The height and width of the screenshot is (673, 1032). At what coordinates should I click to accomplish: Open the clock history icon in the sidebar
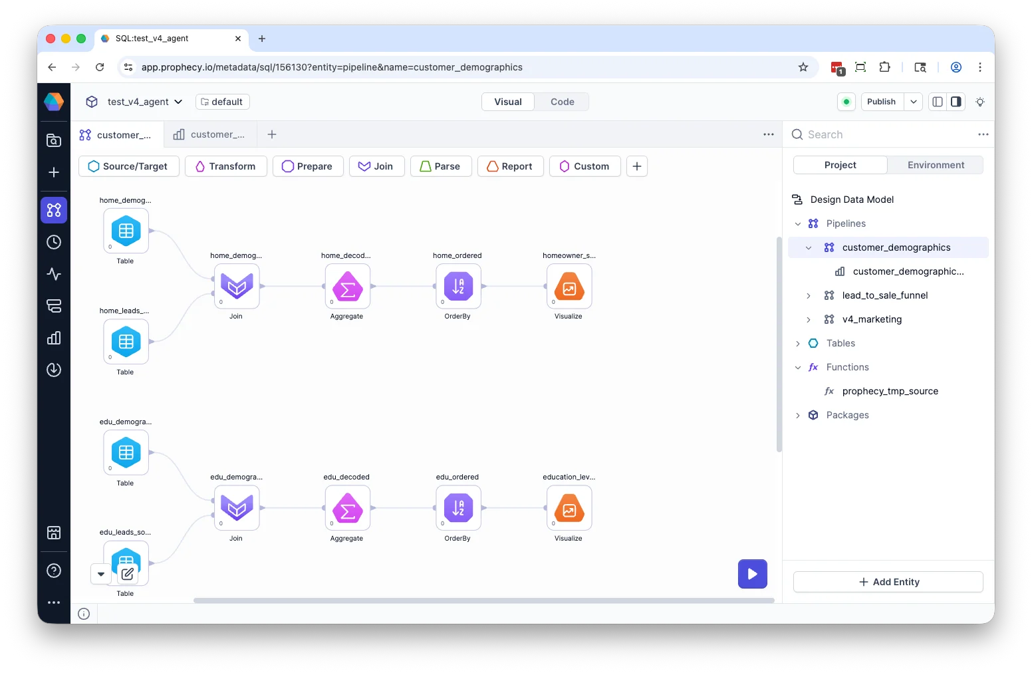click(54, 242)
